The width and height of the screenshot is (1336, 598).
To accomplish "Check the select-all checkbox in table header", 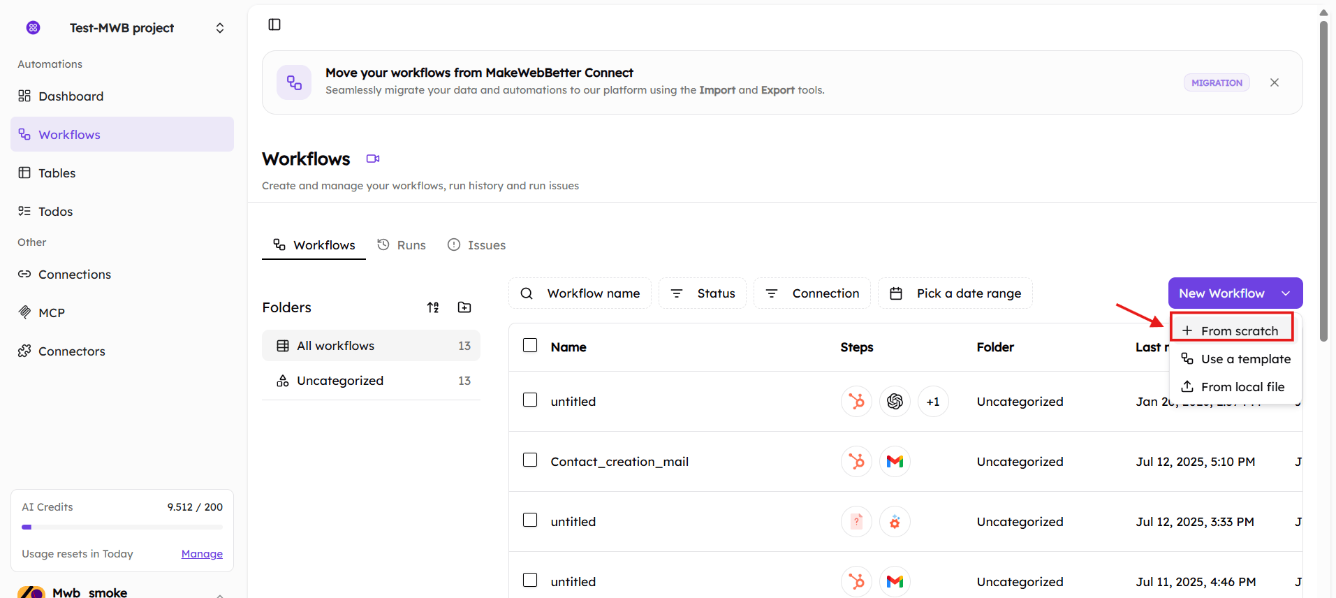I will [530, 346].
